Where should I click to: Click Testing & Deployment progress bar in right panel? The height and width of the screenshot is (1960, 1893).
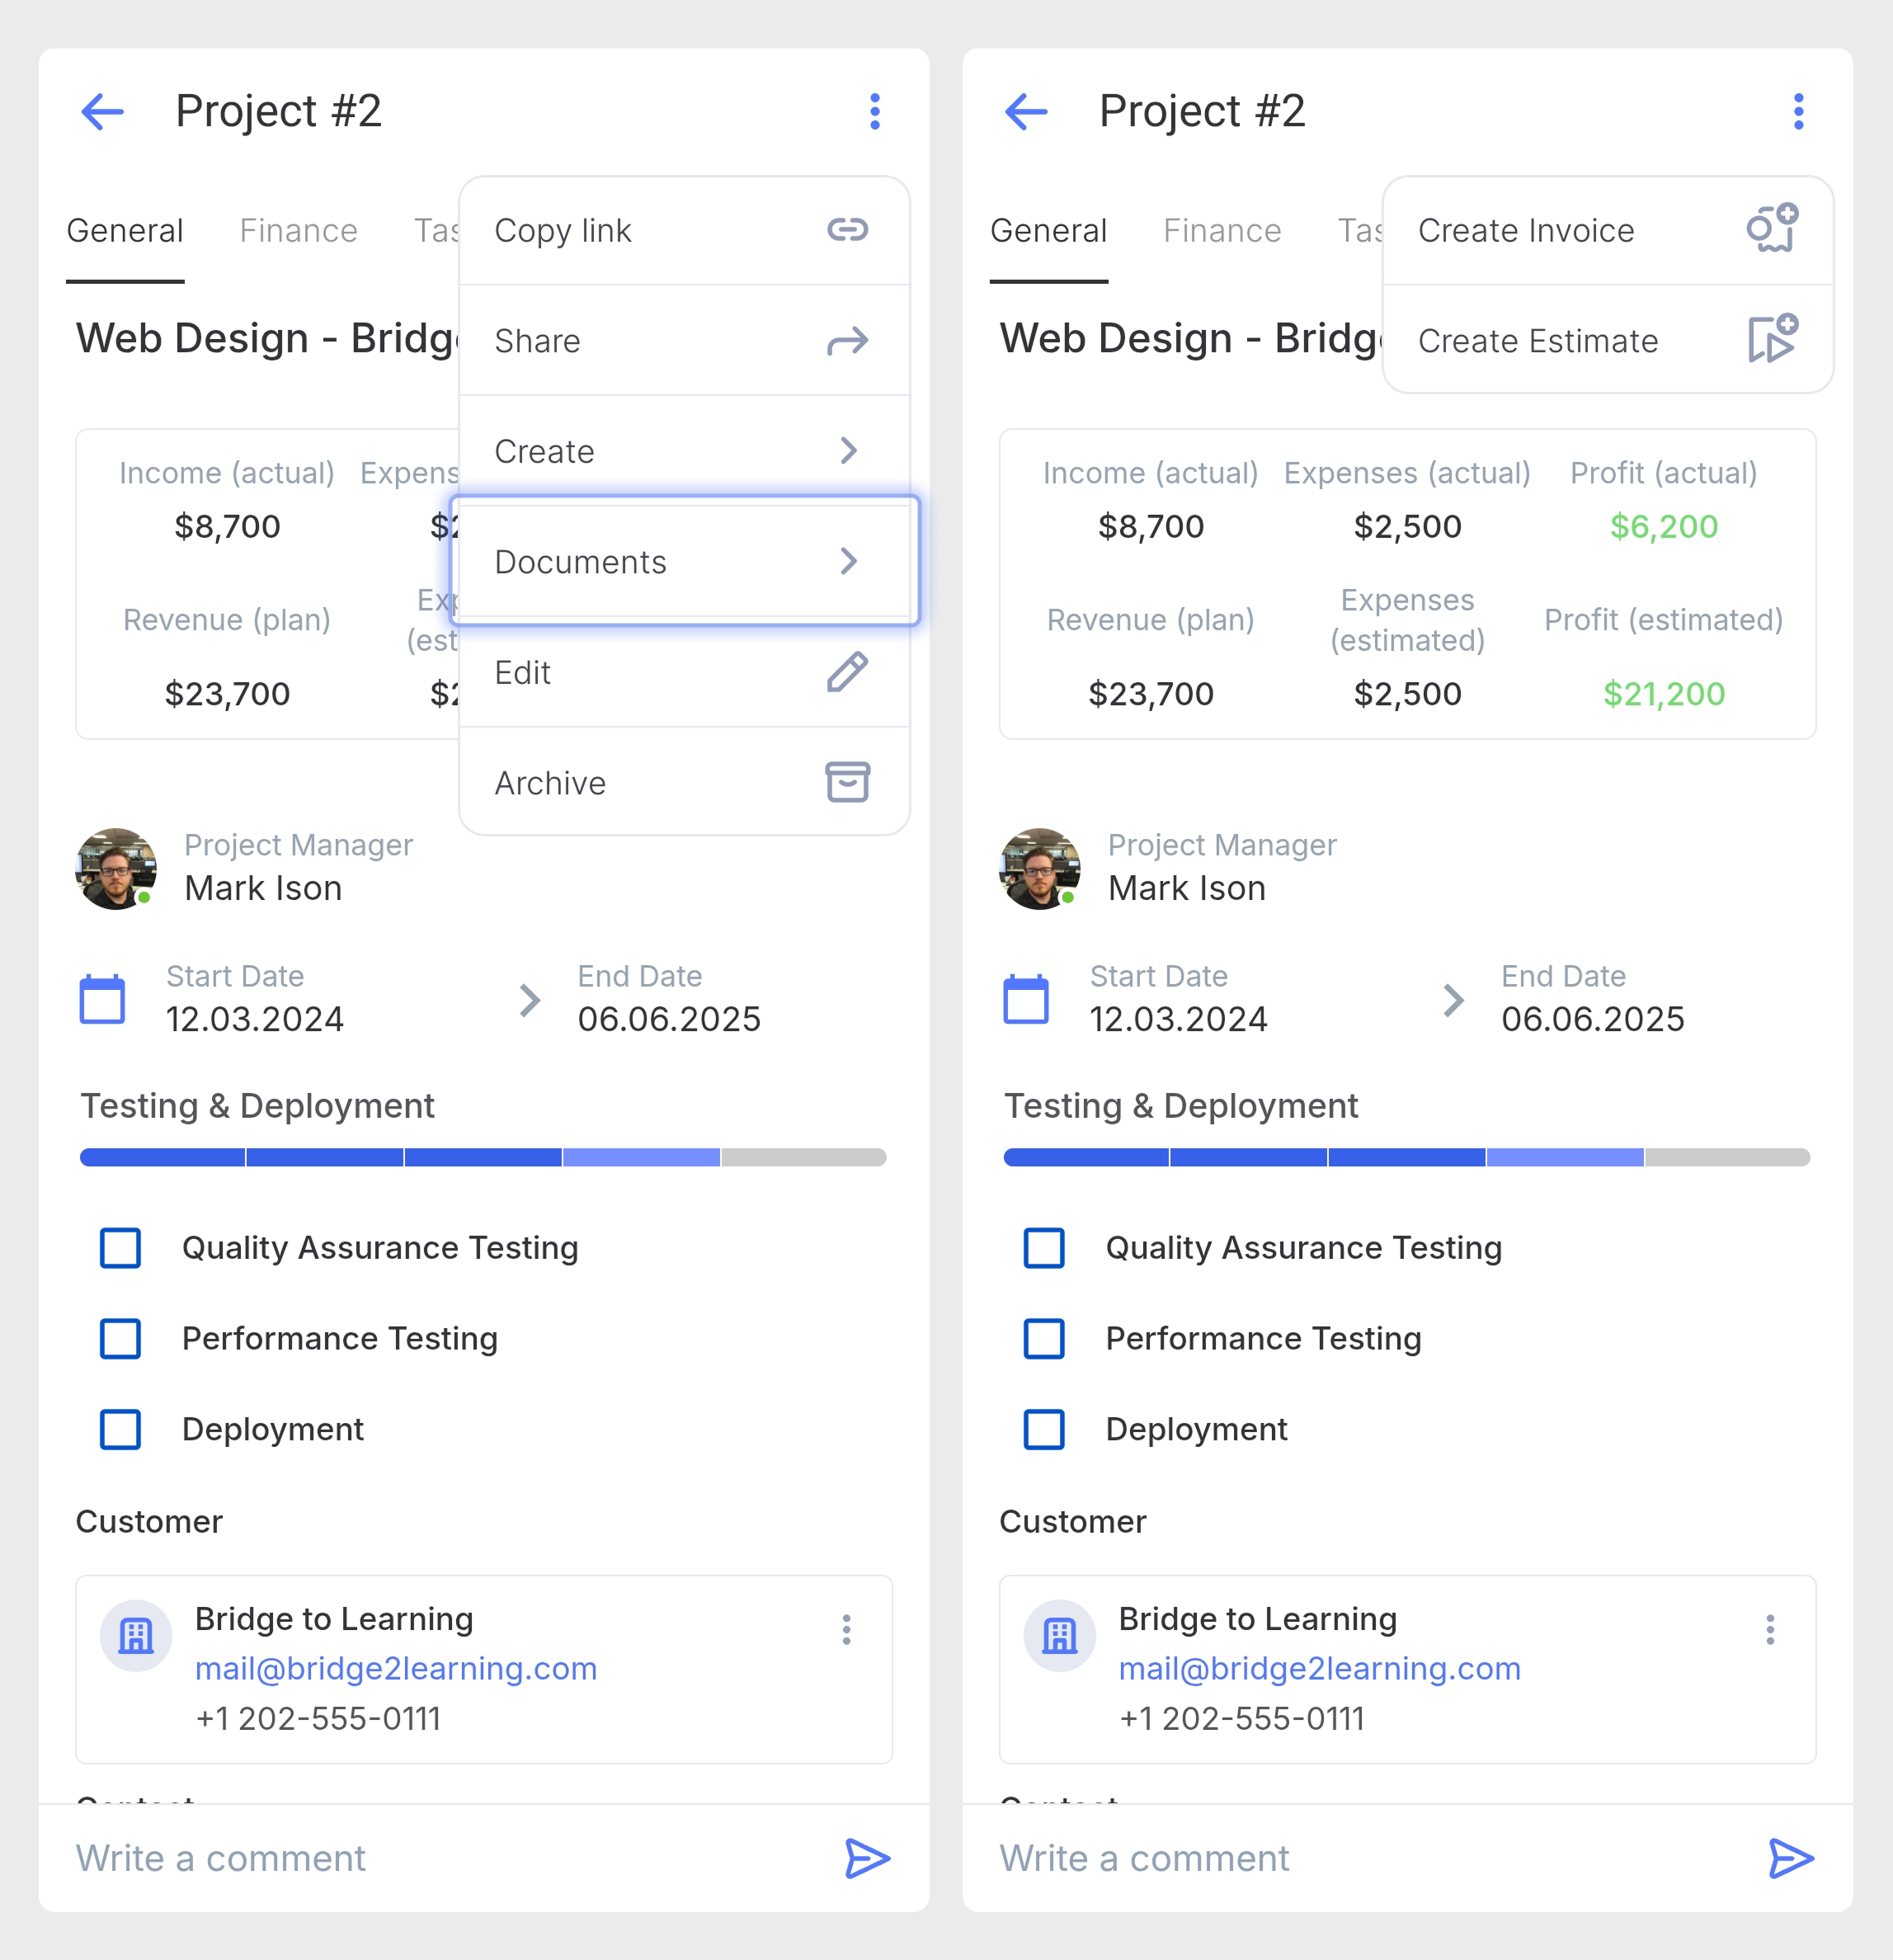click(x=1405, y=1157)
